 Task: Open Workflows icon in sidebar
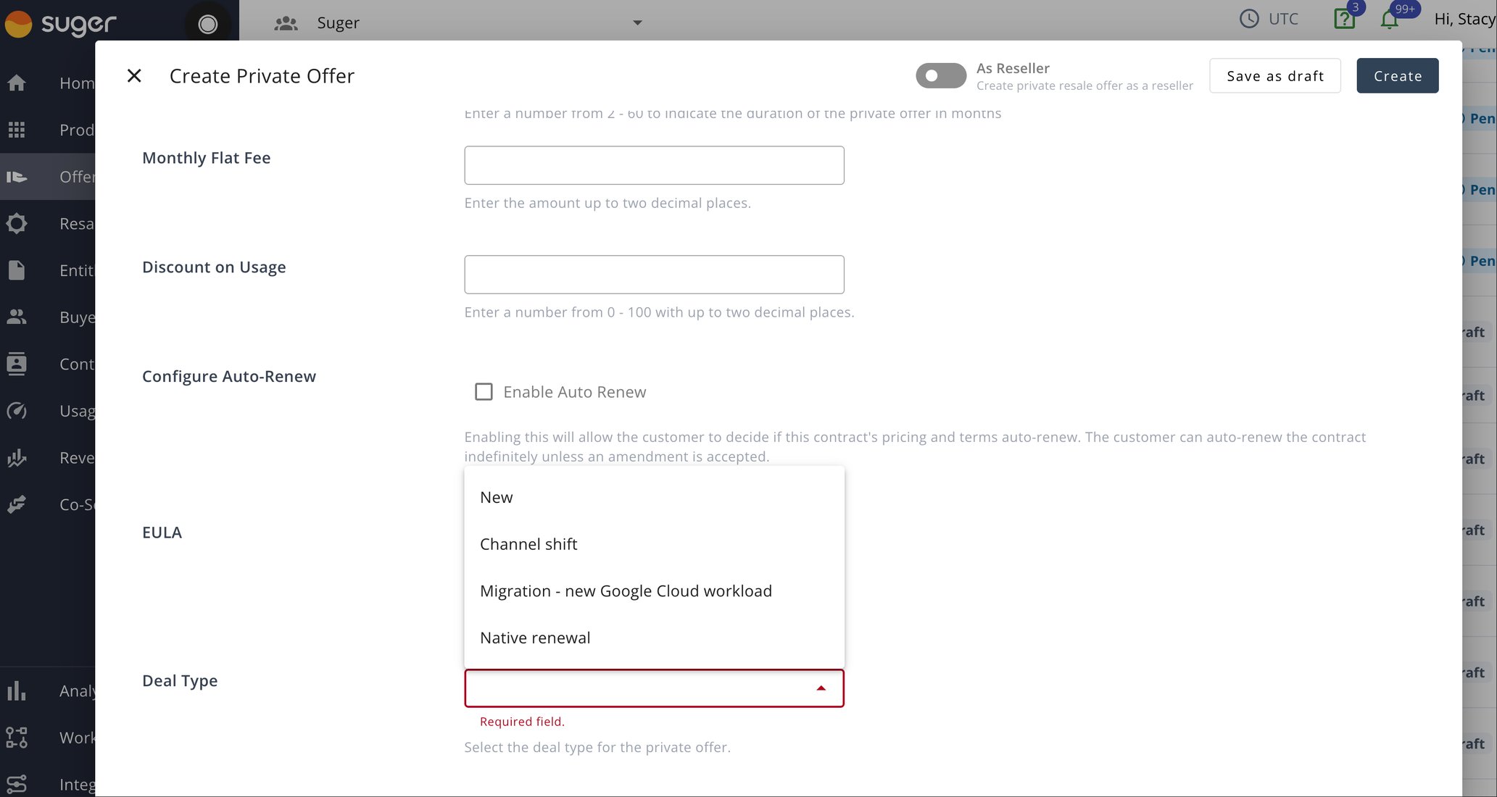[x=17, y=738]
